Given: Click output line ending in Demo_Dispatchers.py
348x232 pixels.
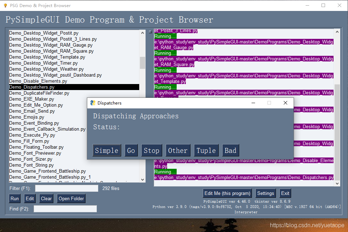Looking at the screenshot, I should 244,177.
